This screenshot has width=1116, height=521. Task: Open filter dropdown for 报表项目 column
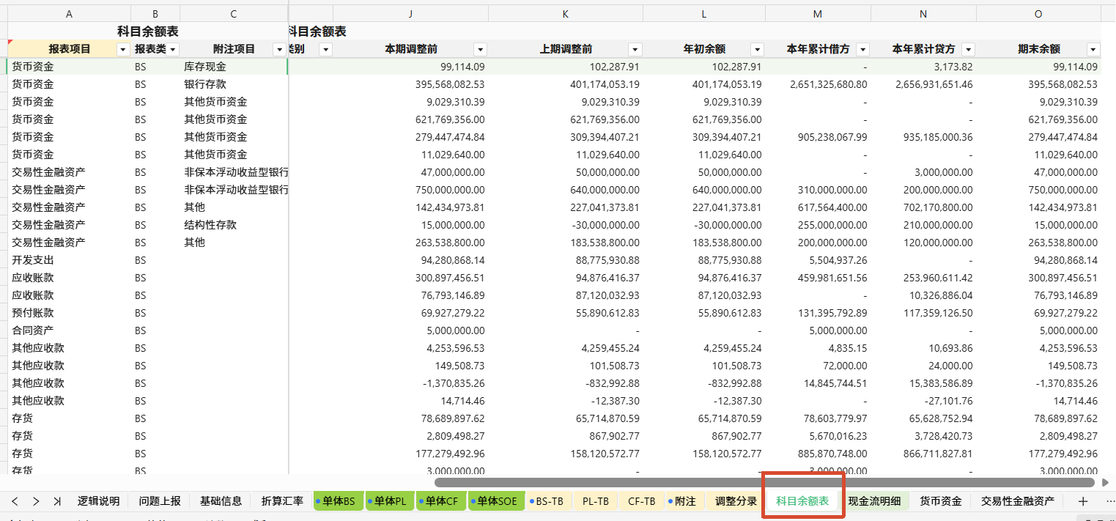(122, 49)
